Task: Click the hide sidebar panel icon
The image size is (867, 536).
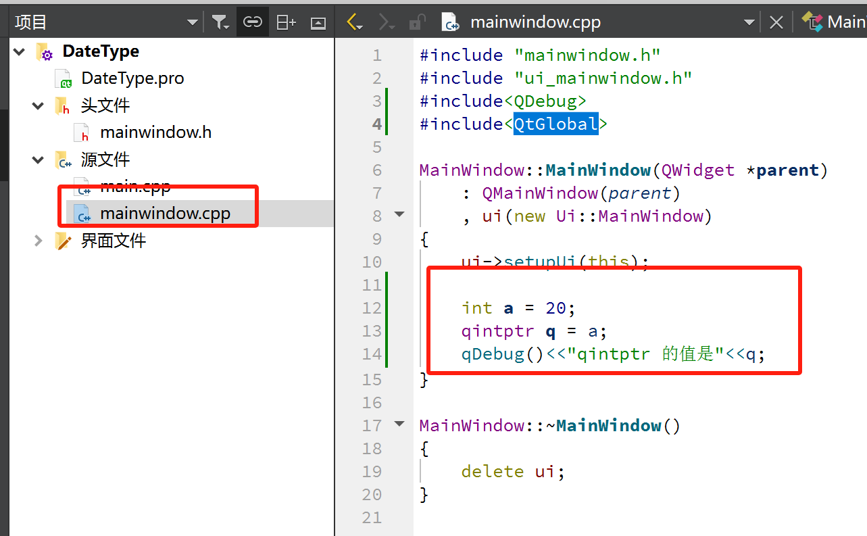Action: click(318, 23)
